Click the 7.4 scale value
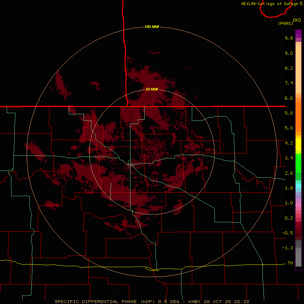The image size is (304, 304). click(289, 83)
